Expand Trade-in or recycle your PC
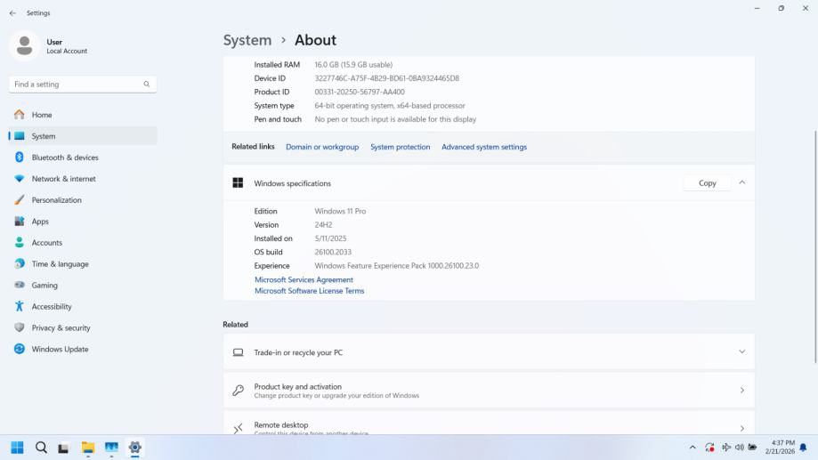The width and height of the screenshot is (818, 460). click(x=742, y=352)
